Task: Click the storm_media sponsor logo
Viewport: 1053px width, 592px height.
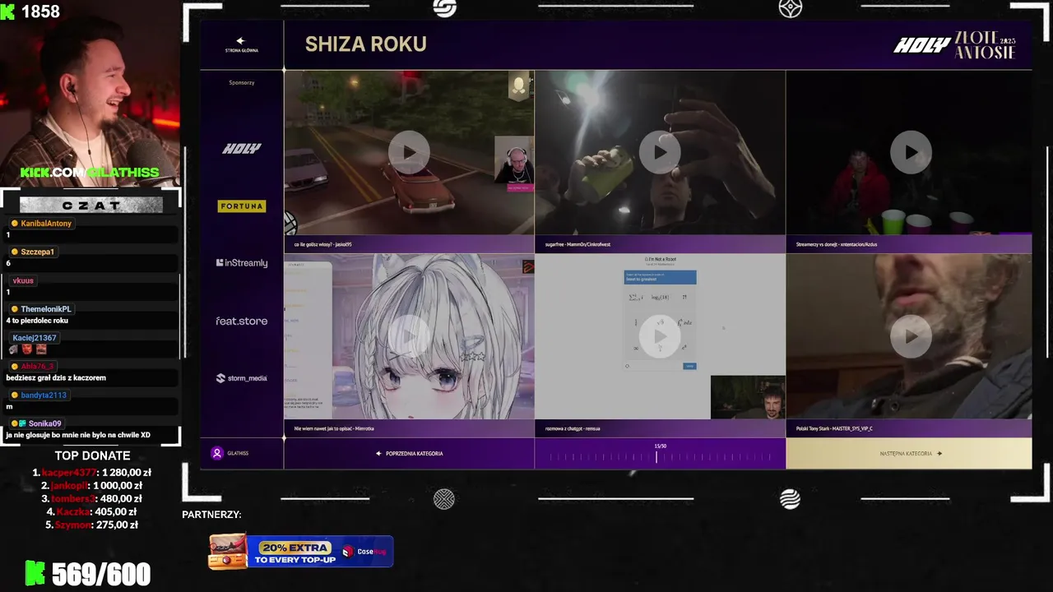Action: (x=242, y=378)
